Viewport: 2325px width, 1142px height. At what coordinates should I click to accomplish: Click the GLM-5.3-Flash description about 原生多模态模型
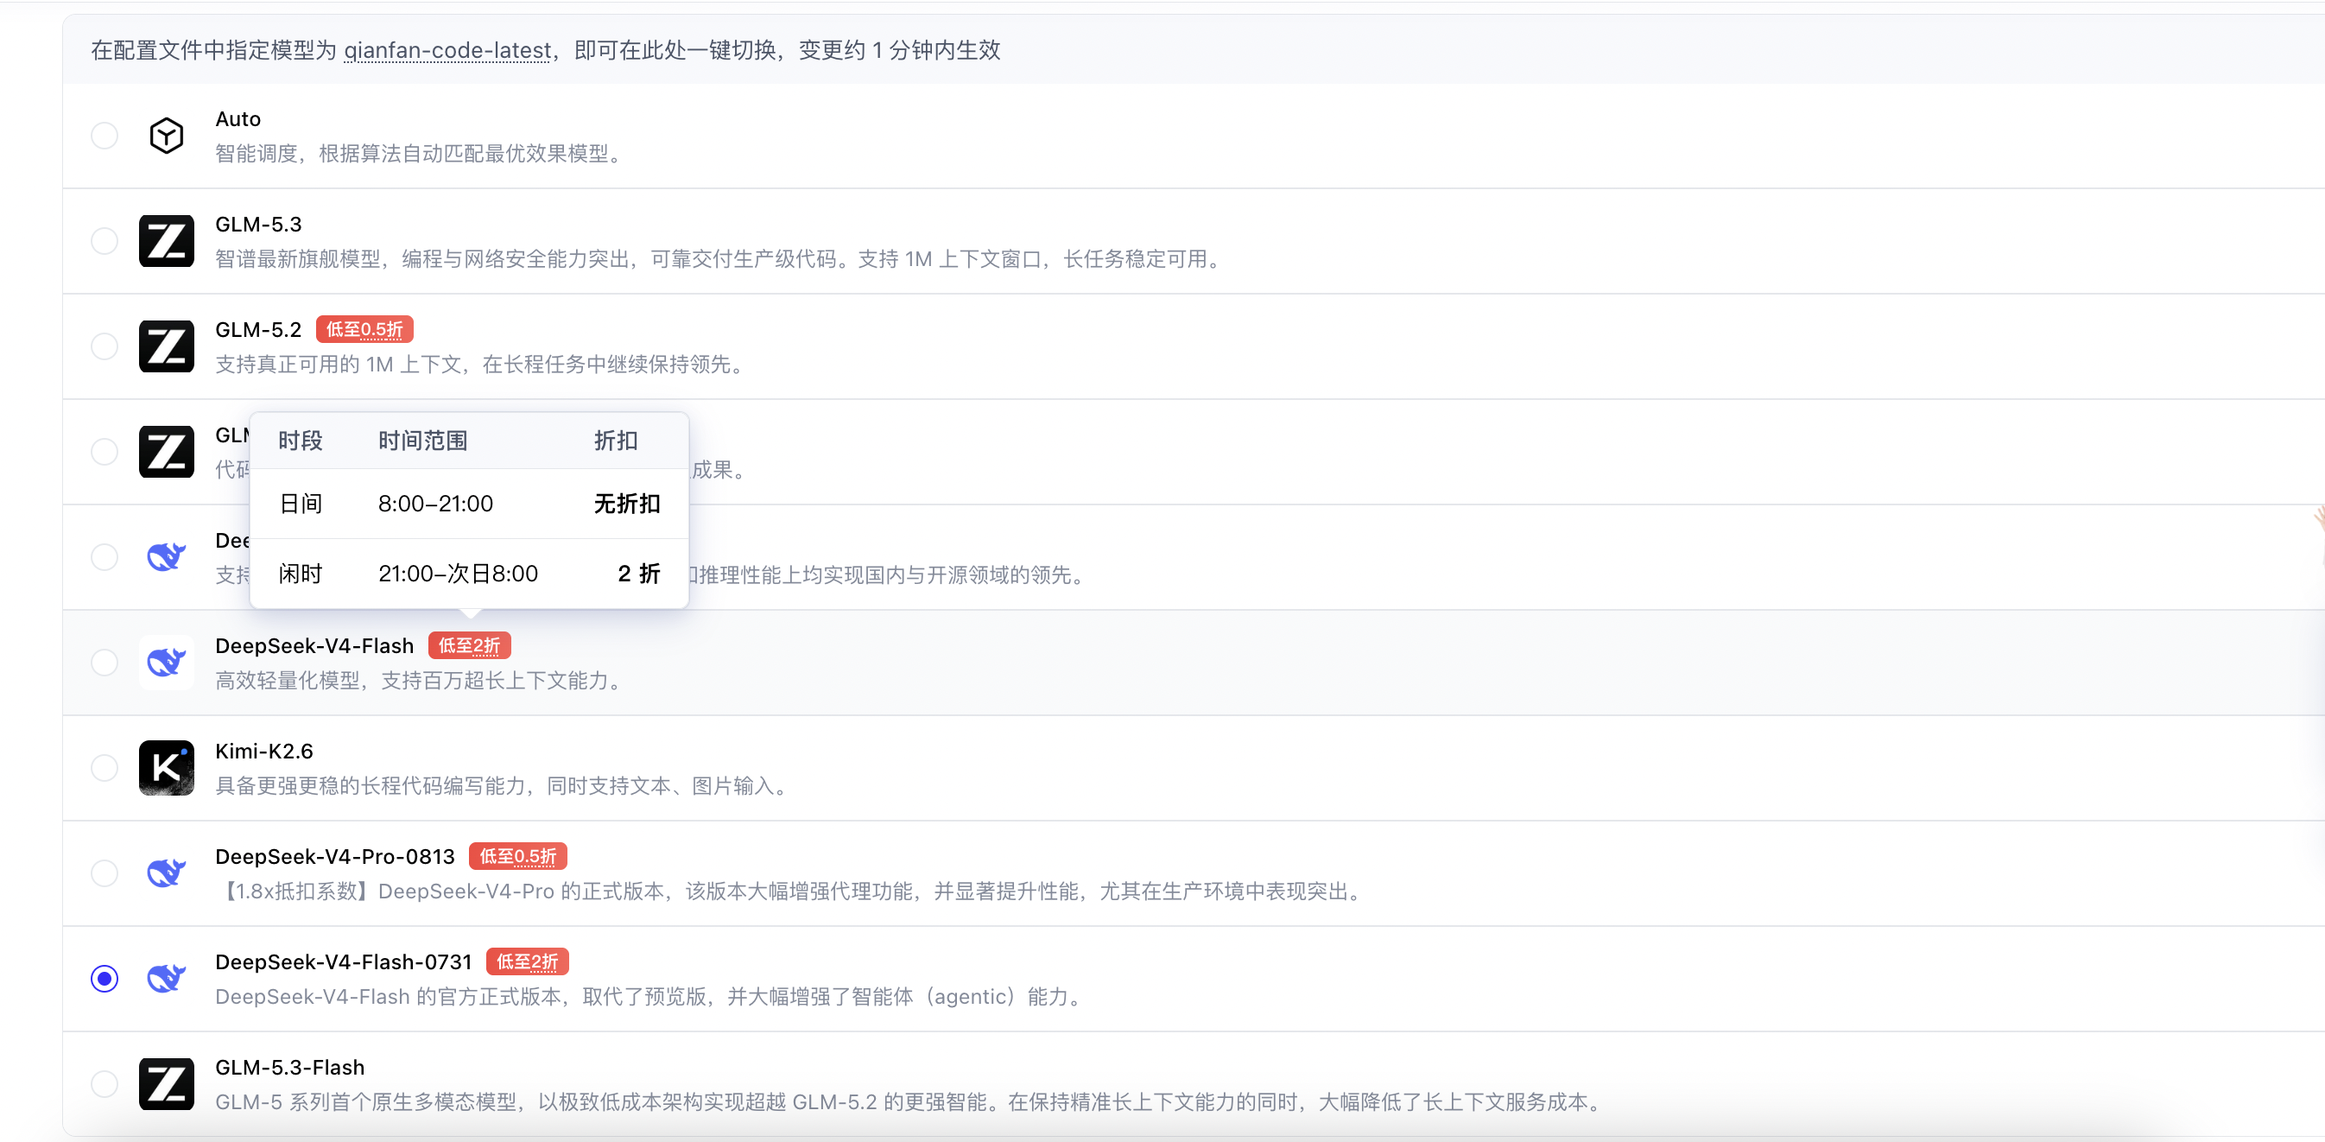tap(909, 1102)
